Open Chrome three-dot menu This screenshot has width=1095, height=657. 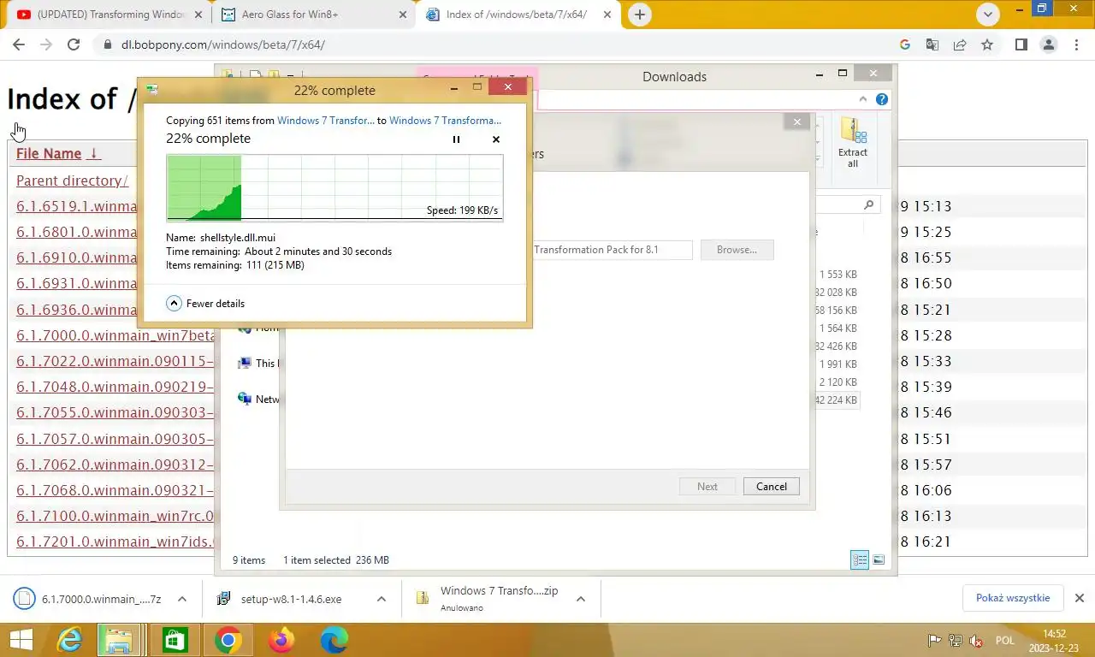[x=1076, y=44]
